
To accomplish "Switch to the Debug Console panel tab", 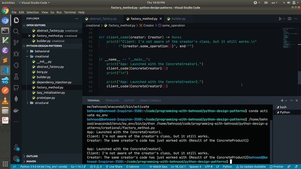I will 150,100.
